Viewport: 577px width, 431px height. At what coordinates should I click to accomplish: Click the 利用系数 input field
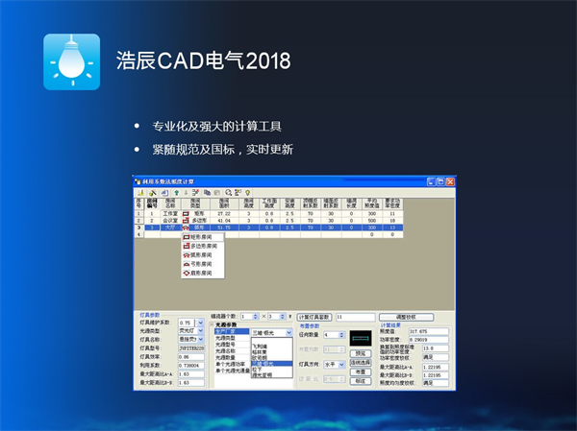coord(191,365)
